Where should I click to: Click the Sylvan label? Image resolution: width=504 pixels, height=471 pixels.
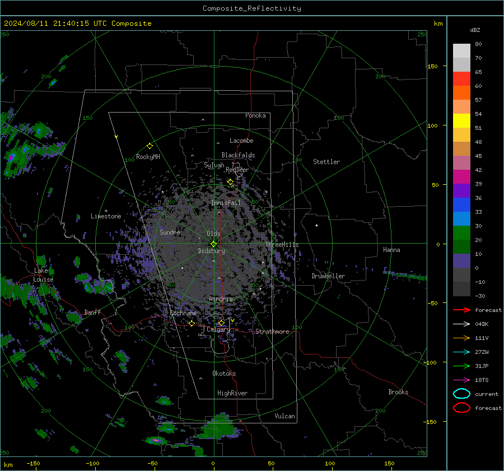click(214, 165)
